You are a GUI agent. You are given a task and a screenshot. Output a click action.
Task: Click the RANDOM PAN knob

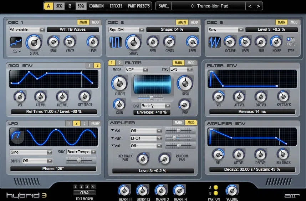click(x=164, y=159)
